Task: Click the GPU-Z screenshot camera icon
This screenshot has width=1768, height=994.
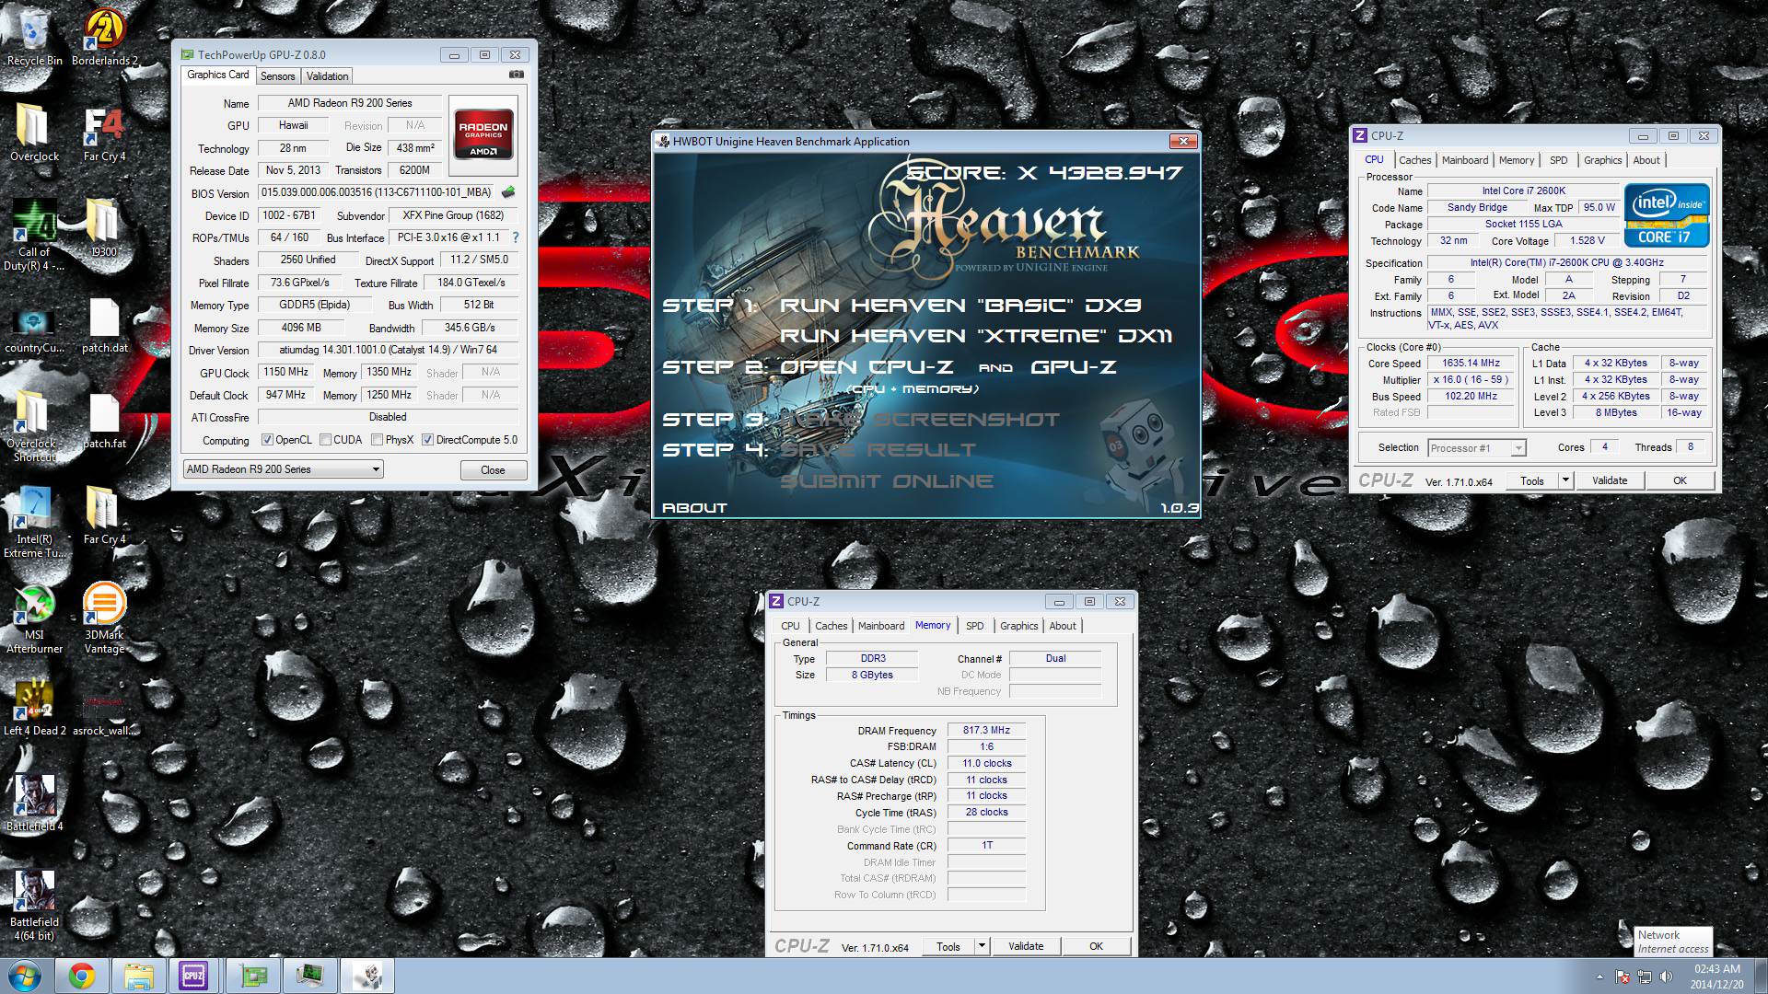Action: [x=517, y=75]
